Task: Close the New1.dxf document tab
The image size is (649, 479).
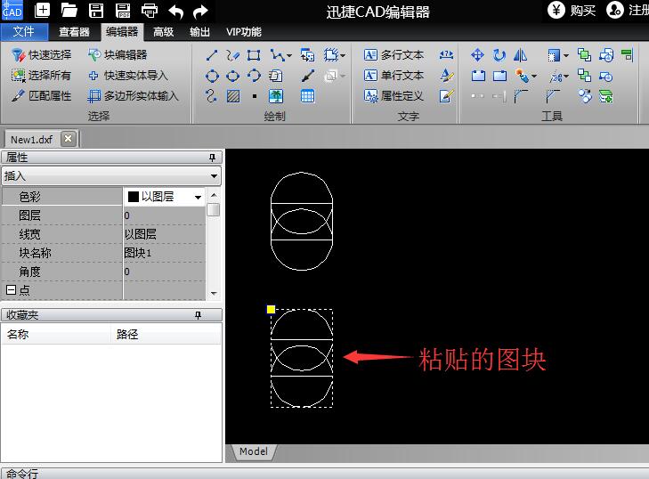Action: point(69,139)
